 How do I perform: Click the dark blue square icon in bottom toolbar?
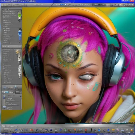pyautogui.click(x=37, y=130)
